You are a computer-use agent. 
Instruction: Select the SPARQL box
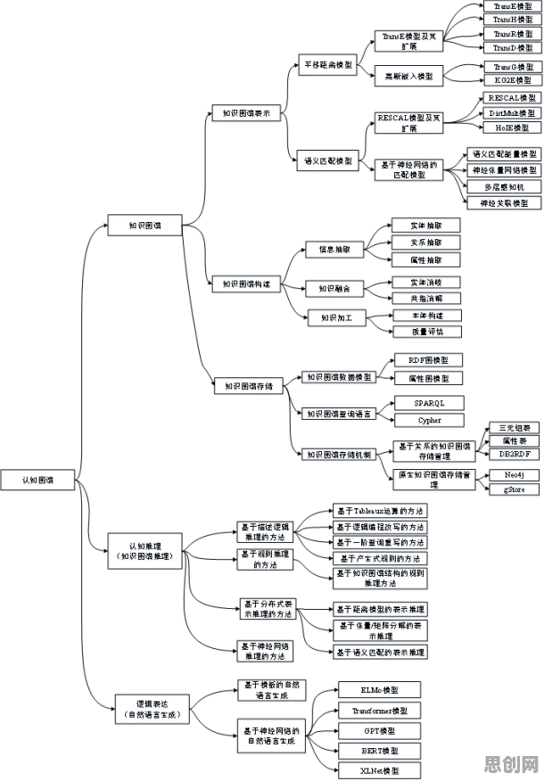(x=429, y=403)
